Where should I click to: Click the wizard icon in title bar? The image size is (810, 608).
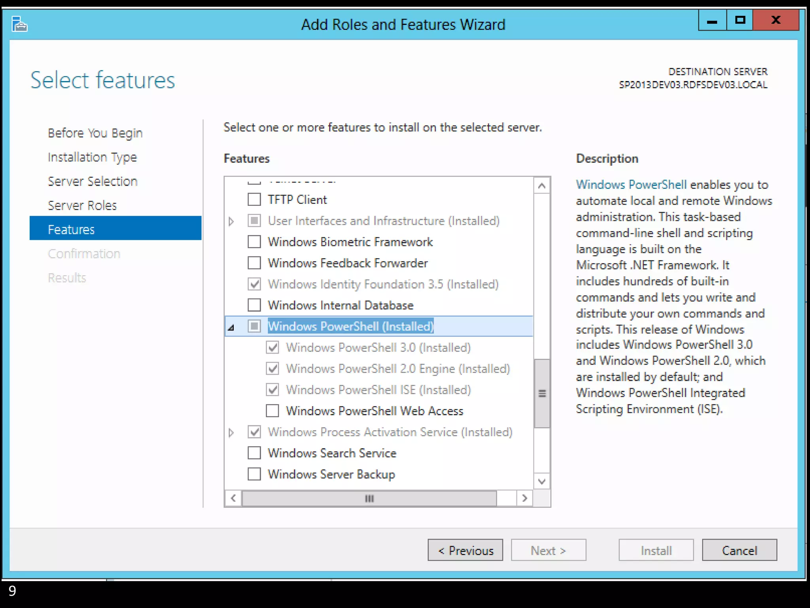tap(19, 24)
